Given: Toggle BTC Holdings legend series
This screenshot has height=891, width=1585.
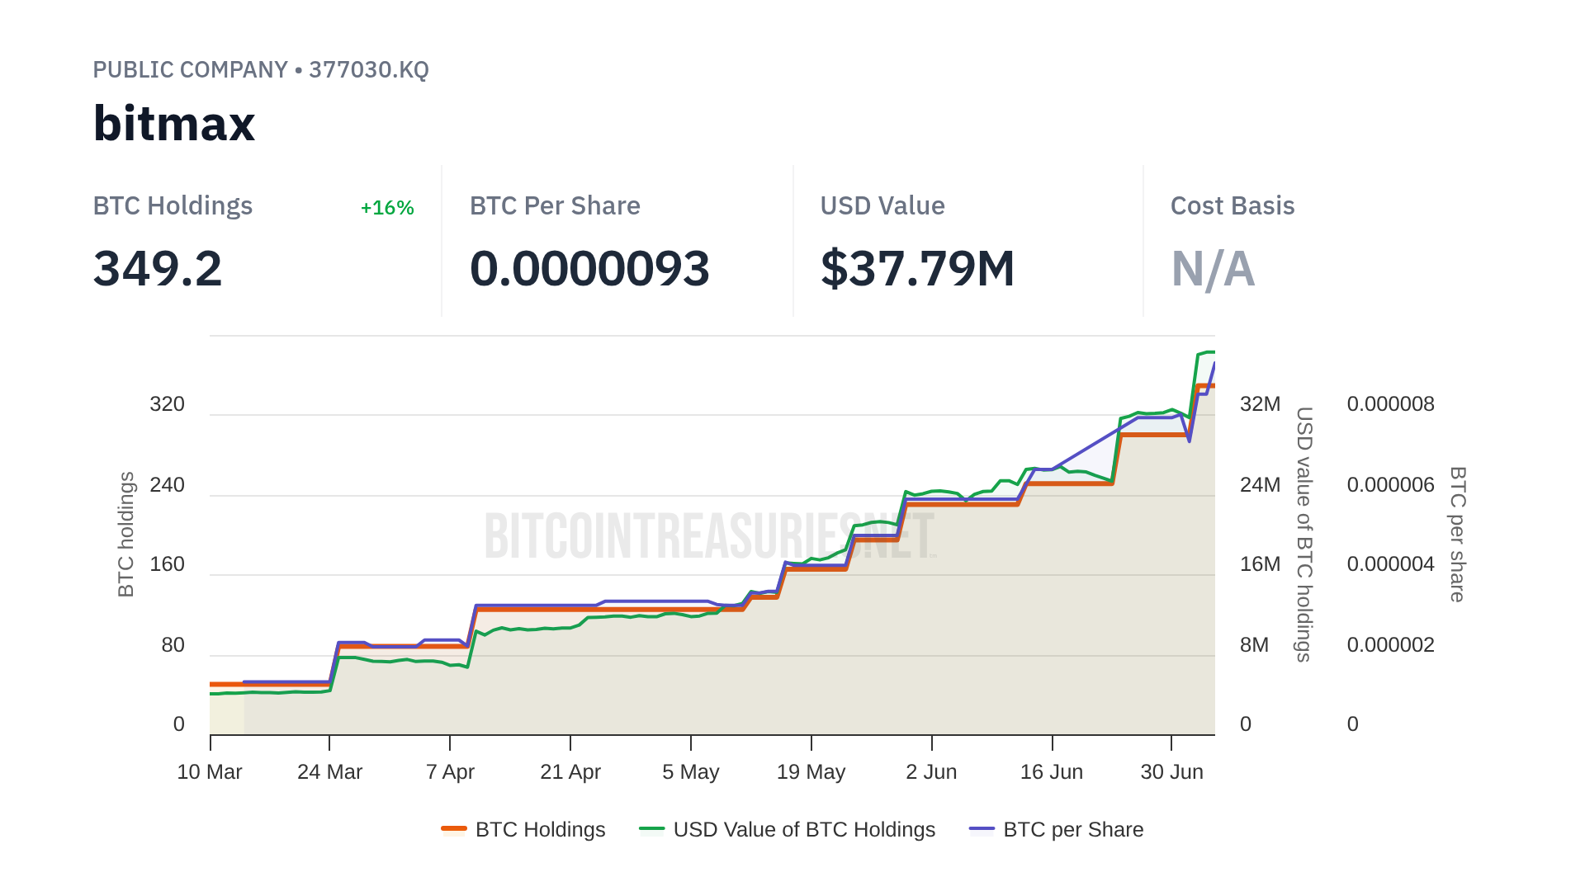Looking at the screenshot, I should [540, 829].
